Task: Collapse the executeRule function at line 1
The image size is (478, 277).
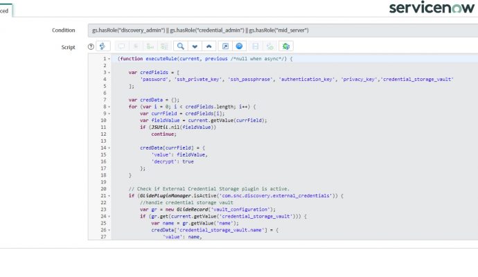Action: [109, 59]
